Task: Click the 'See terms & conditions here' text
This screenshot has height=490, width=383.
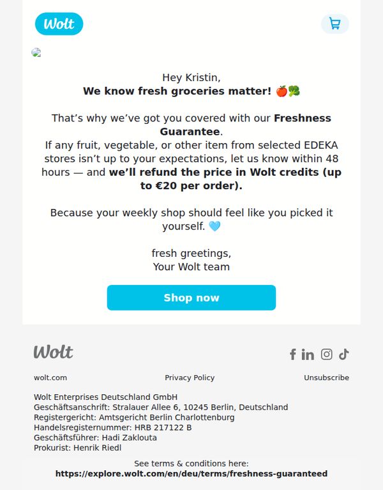Action: click(191, 463)
